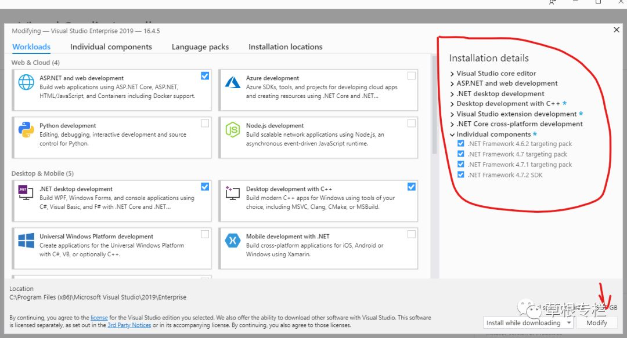Switch to Individual components tab
The width and height of the screenshot is (627, 338).
coord(111,47)
